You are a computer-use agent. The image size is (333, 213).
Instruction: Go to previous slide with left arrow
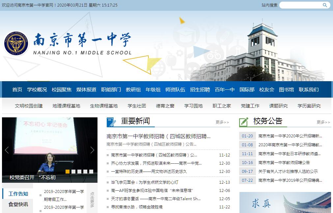(7, 150)
